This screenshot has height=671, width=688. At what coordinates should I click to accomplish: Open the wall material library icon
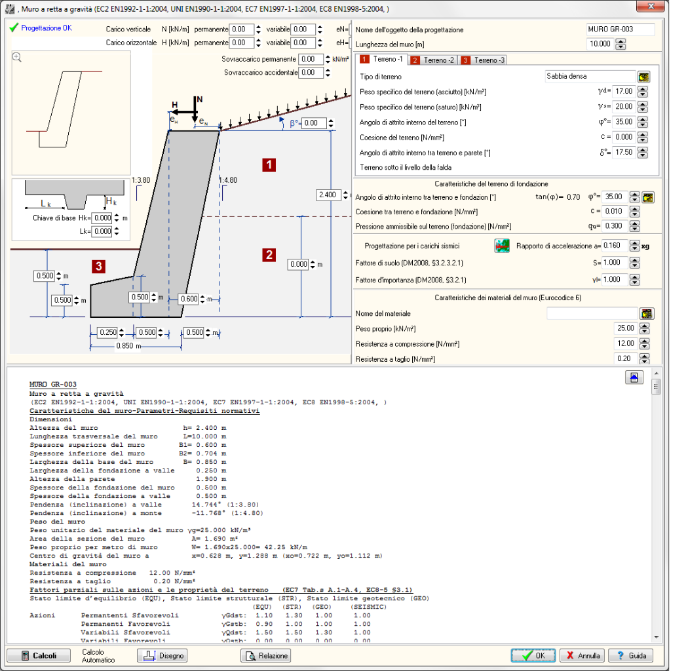tap(647, 314)
